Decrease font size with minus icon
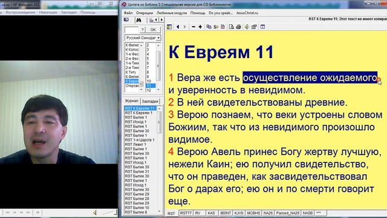387x218 pixels. pyautogui.click(x=193, y=27)
